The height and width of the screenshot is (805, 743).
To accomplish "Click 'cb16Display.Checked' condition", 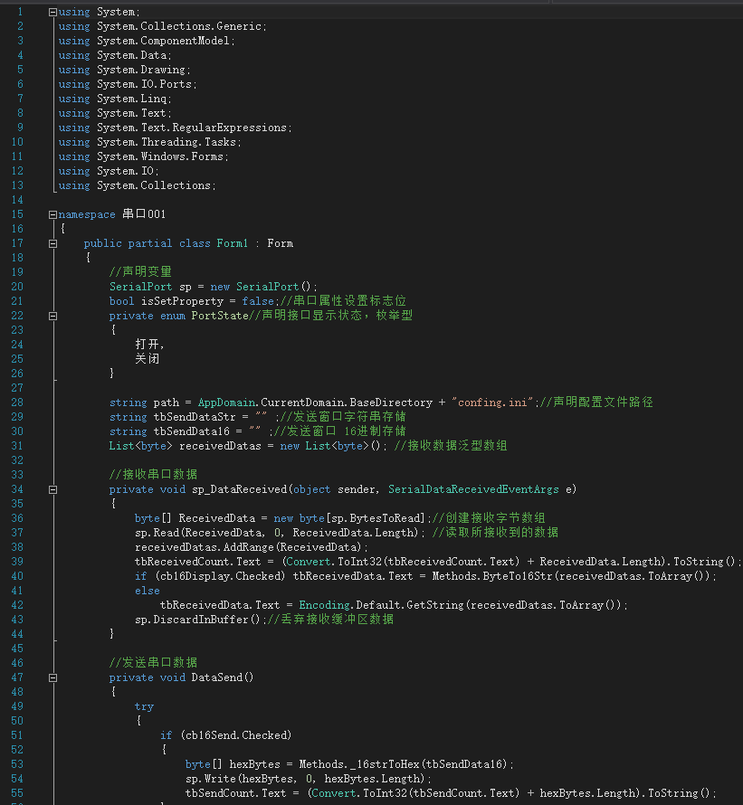I will pos(222,576).
